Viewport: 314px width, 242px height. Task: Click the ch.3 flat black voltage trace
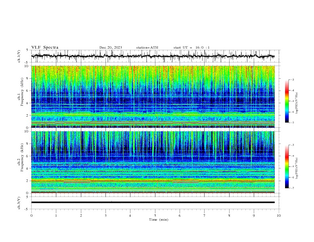(x=153, y=202)
